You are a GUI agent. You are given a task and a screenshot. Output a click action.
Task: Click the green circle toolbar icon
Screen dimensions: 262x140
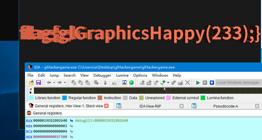click(x=131, y=83)
